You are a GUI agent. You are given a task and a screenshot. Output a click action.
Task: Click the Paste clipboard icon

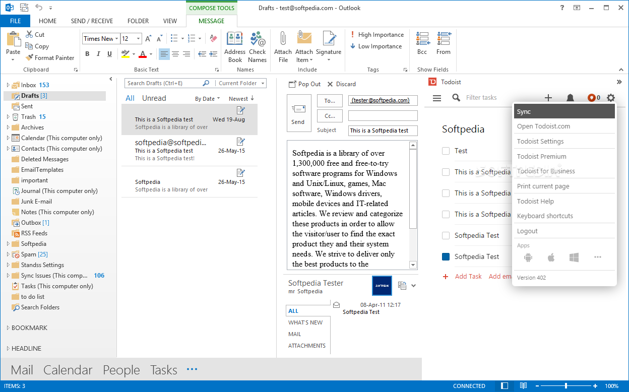click(x=13, y=40)
